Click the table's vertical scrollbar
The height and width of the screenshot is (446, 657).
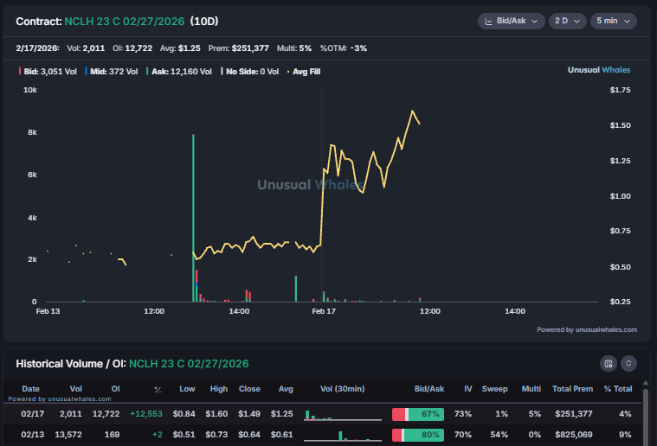[x=646, y=415]
